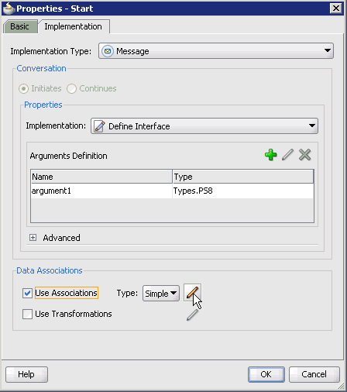Image resolution: width=347 pixels, height=392 pixels.
Task: Click the Arguments Definition heading
Action: point(68,156)
